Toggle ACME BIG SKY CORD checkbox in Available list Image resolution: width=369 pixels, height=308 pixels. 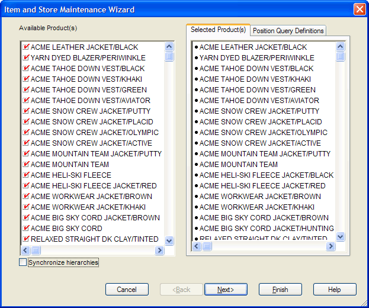click(x=26, y=229)
